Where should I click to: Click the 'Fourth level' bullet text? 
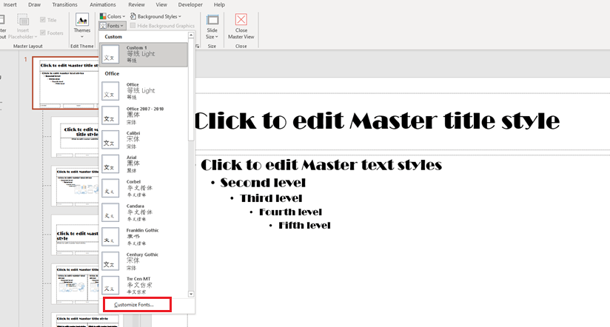tap(290, 212)
